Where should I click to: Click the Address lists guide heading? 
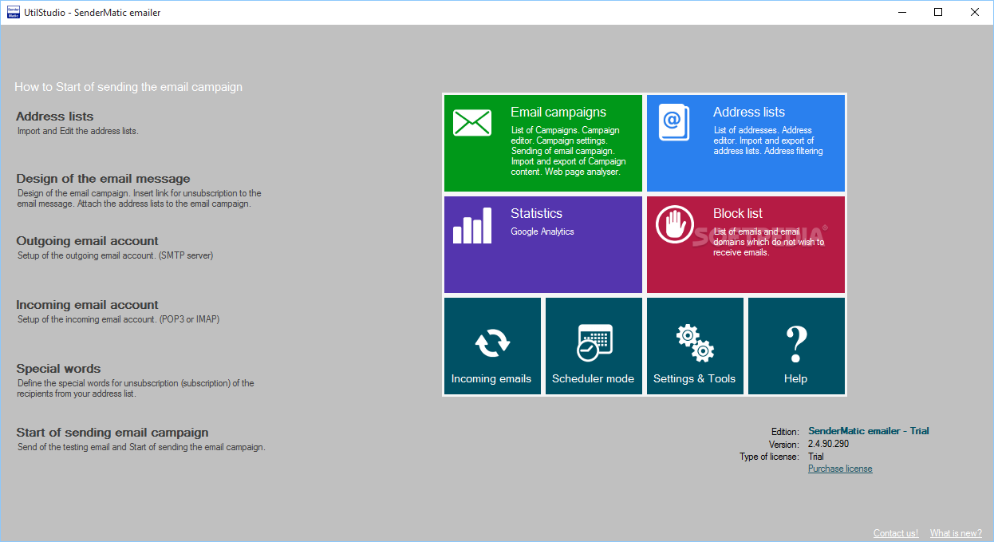[55, 117]
